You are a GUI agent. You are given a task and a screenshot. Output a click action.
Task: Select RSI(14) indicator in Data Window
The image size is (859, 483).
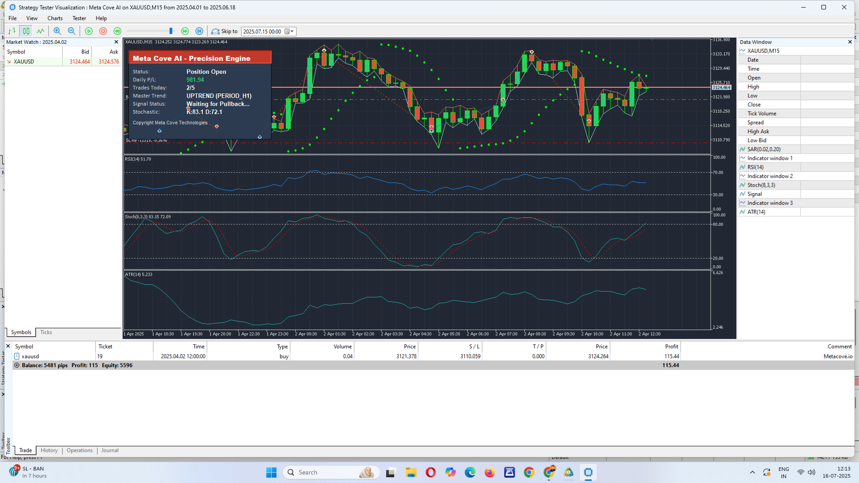tap(796, 167)
